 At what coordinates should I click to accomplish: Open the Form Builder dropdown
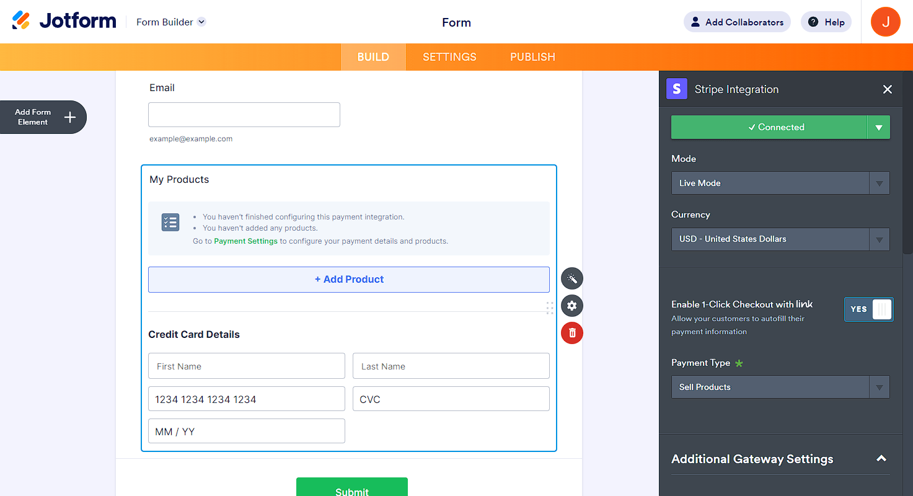(x=171, y=22)
